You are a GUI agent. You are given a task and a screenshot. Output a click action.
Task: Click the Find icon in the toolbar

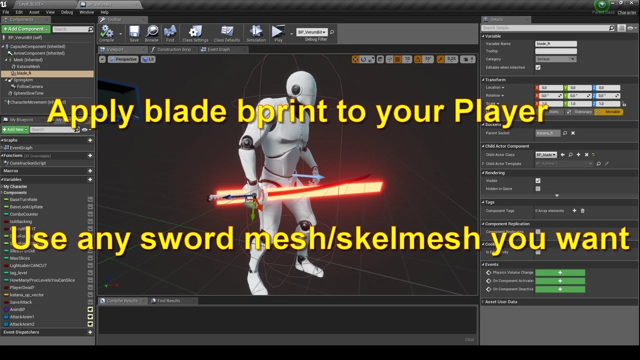click(170, 33)
